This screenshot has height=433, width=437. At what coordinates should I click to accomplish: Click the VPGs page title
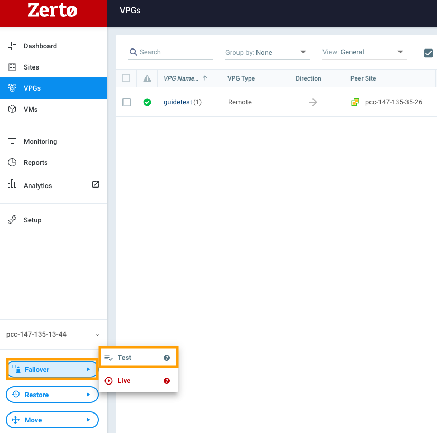(x=130, y=11)
